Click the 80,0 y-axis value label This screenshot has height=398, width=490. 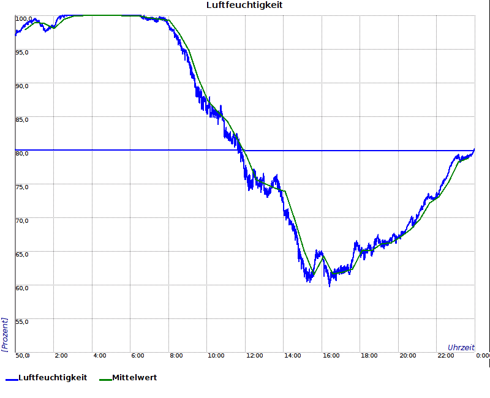click(x=23, y=153)
